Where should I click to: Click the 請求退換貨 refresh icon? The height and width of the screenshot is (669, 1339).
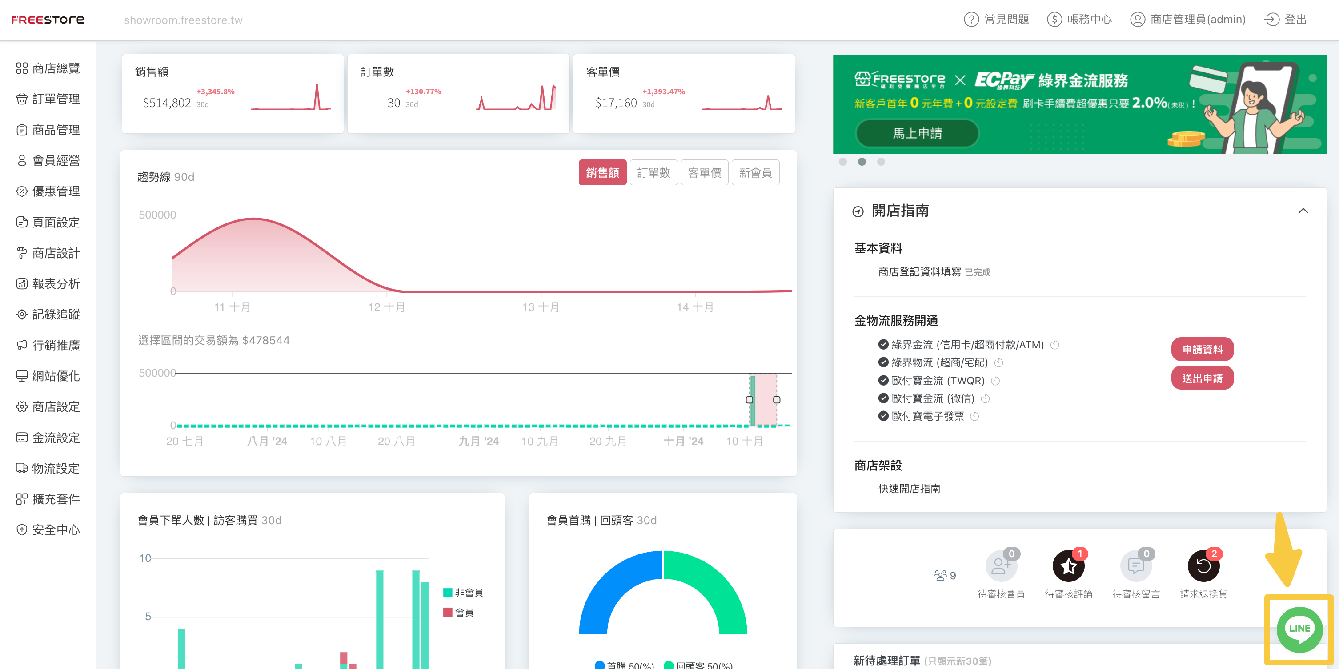point(1203,565)
